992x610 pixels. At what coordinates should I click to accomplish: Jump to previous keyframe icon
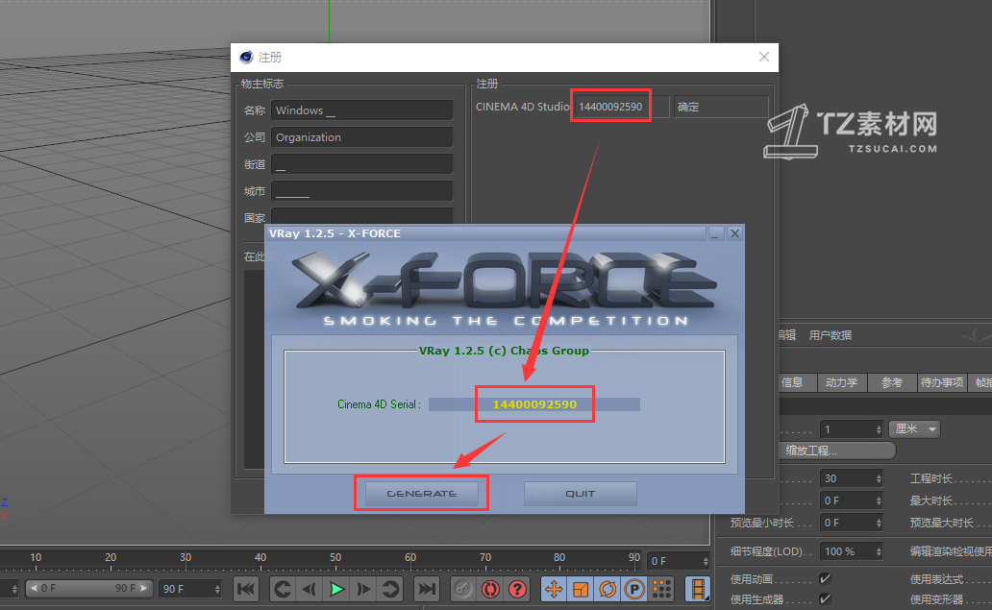point(283,589)
